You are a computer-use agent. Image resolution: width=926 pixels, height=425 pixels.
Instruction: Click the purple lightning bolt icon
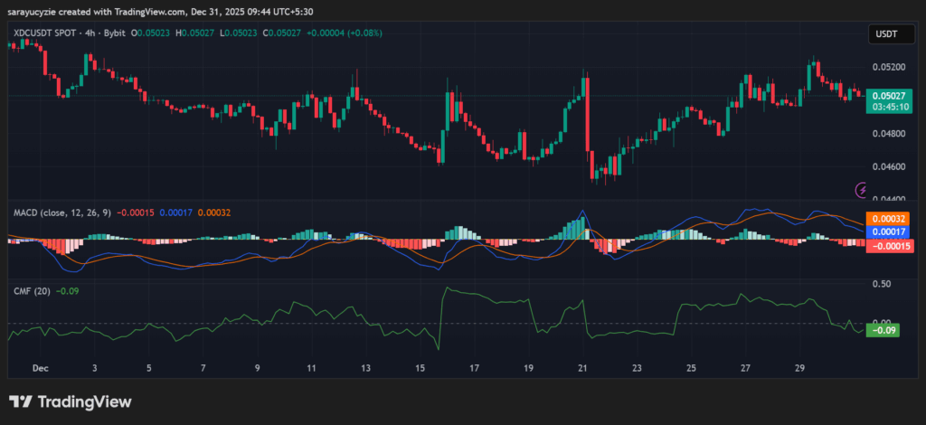(x=862, y=190)
